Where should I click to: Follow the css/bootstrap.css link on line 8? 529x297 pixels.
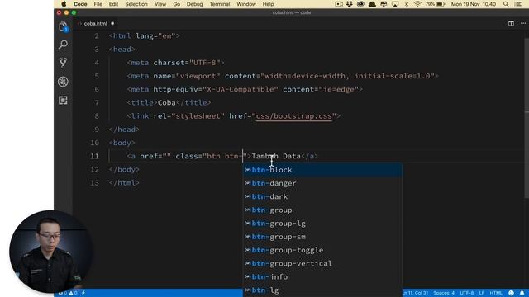pos(294,116)
